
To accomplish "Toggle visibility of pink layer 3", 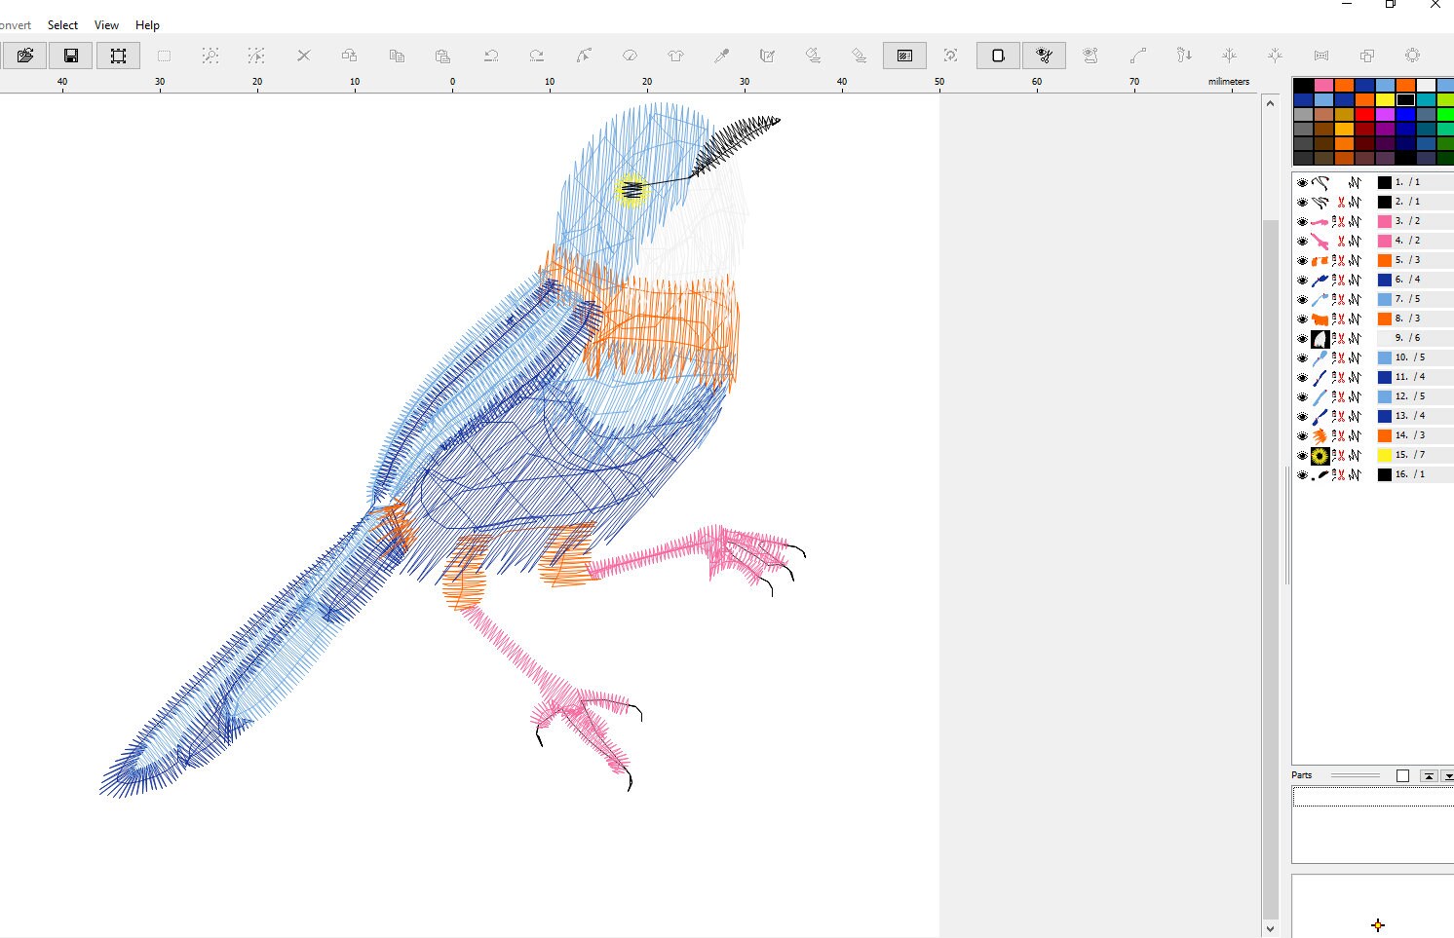I will 1302,221.
